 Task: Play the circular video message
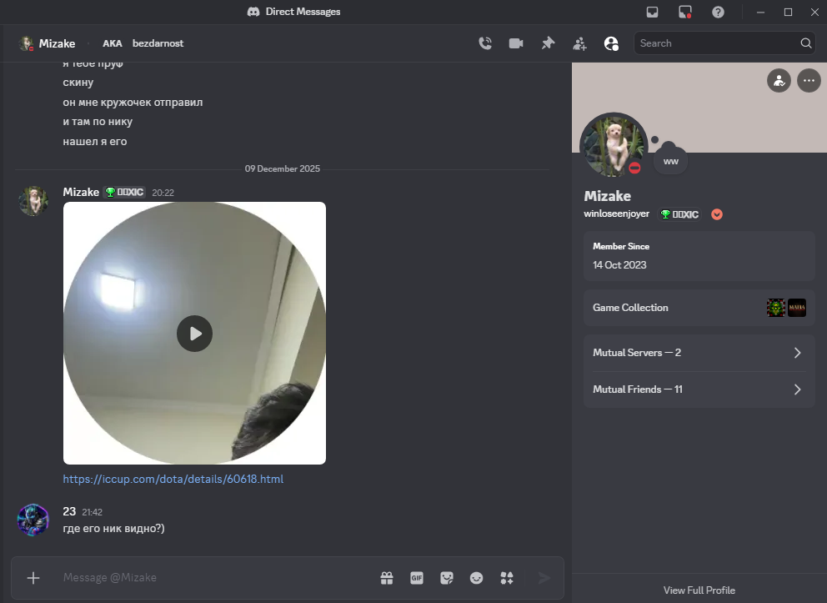click(x=194, y=334)
